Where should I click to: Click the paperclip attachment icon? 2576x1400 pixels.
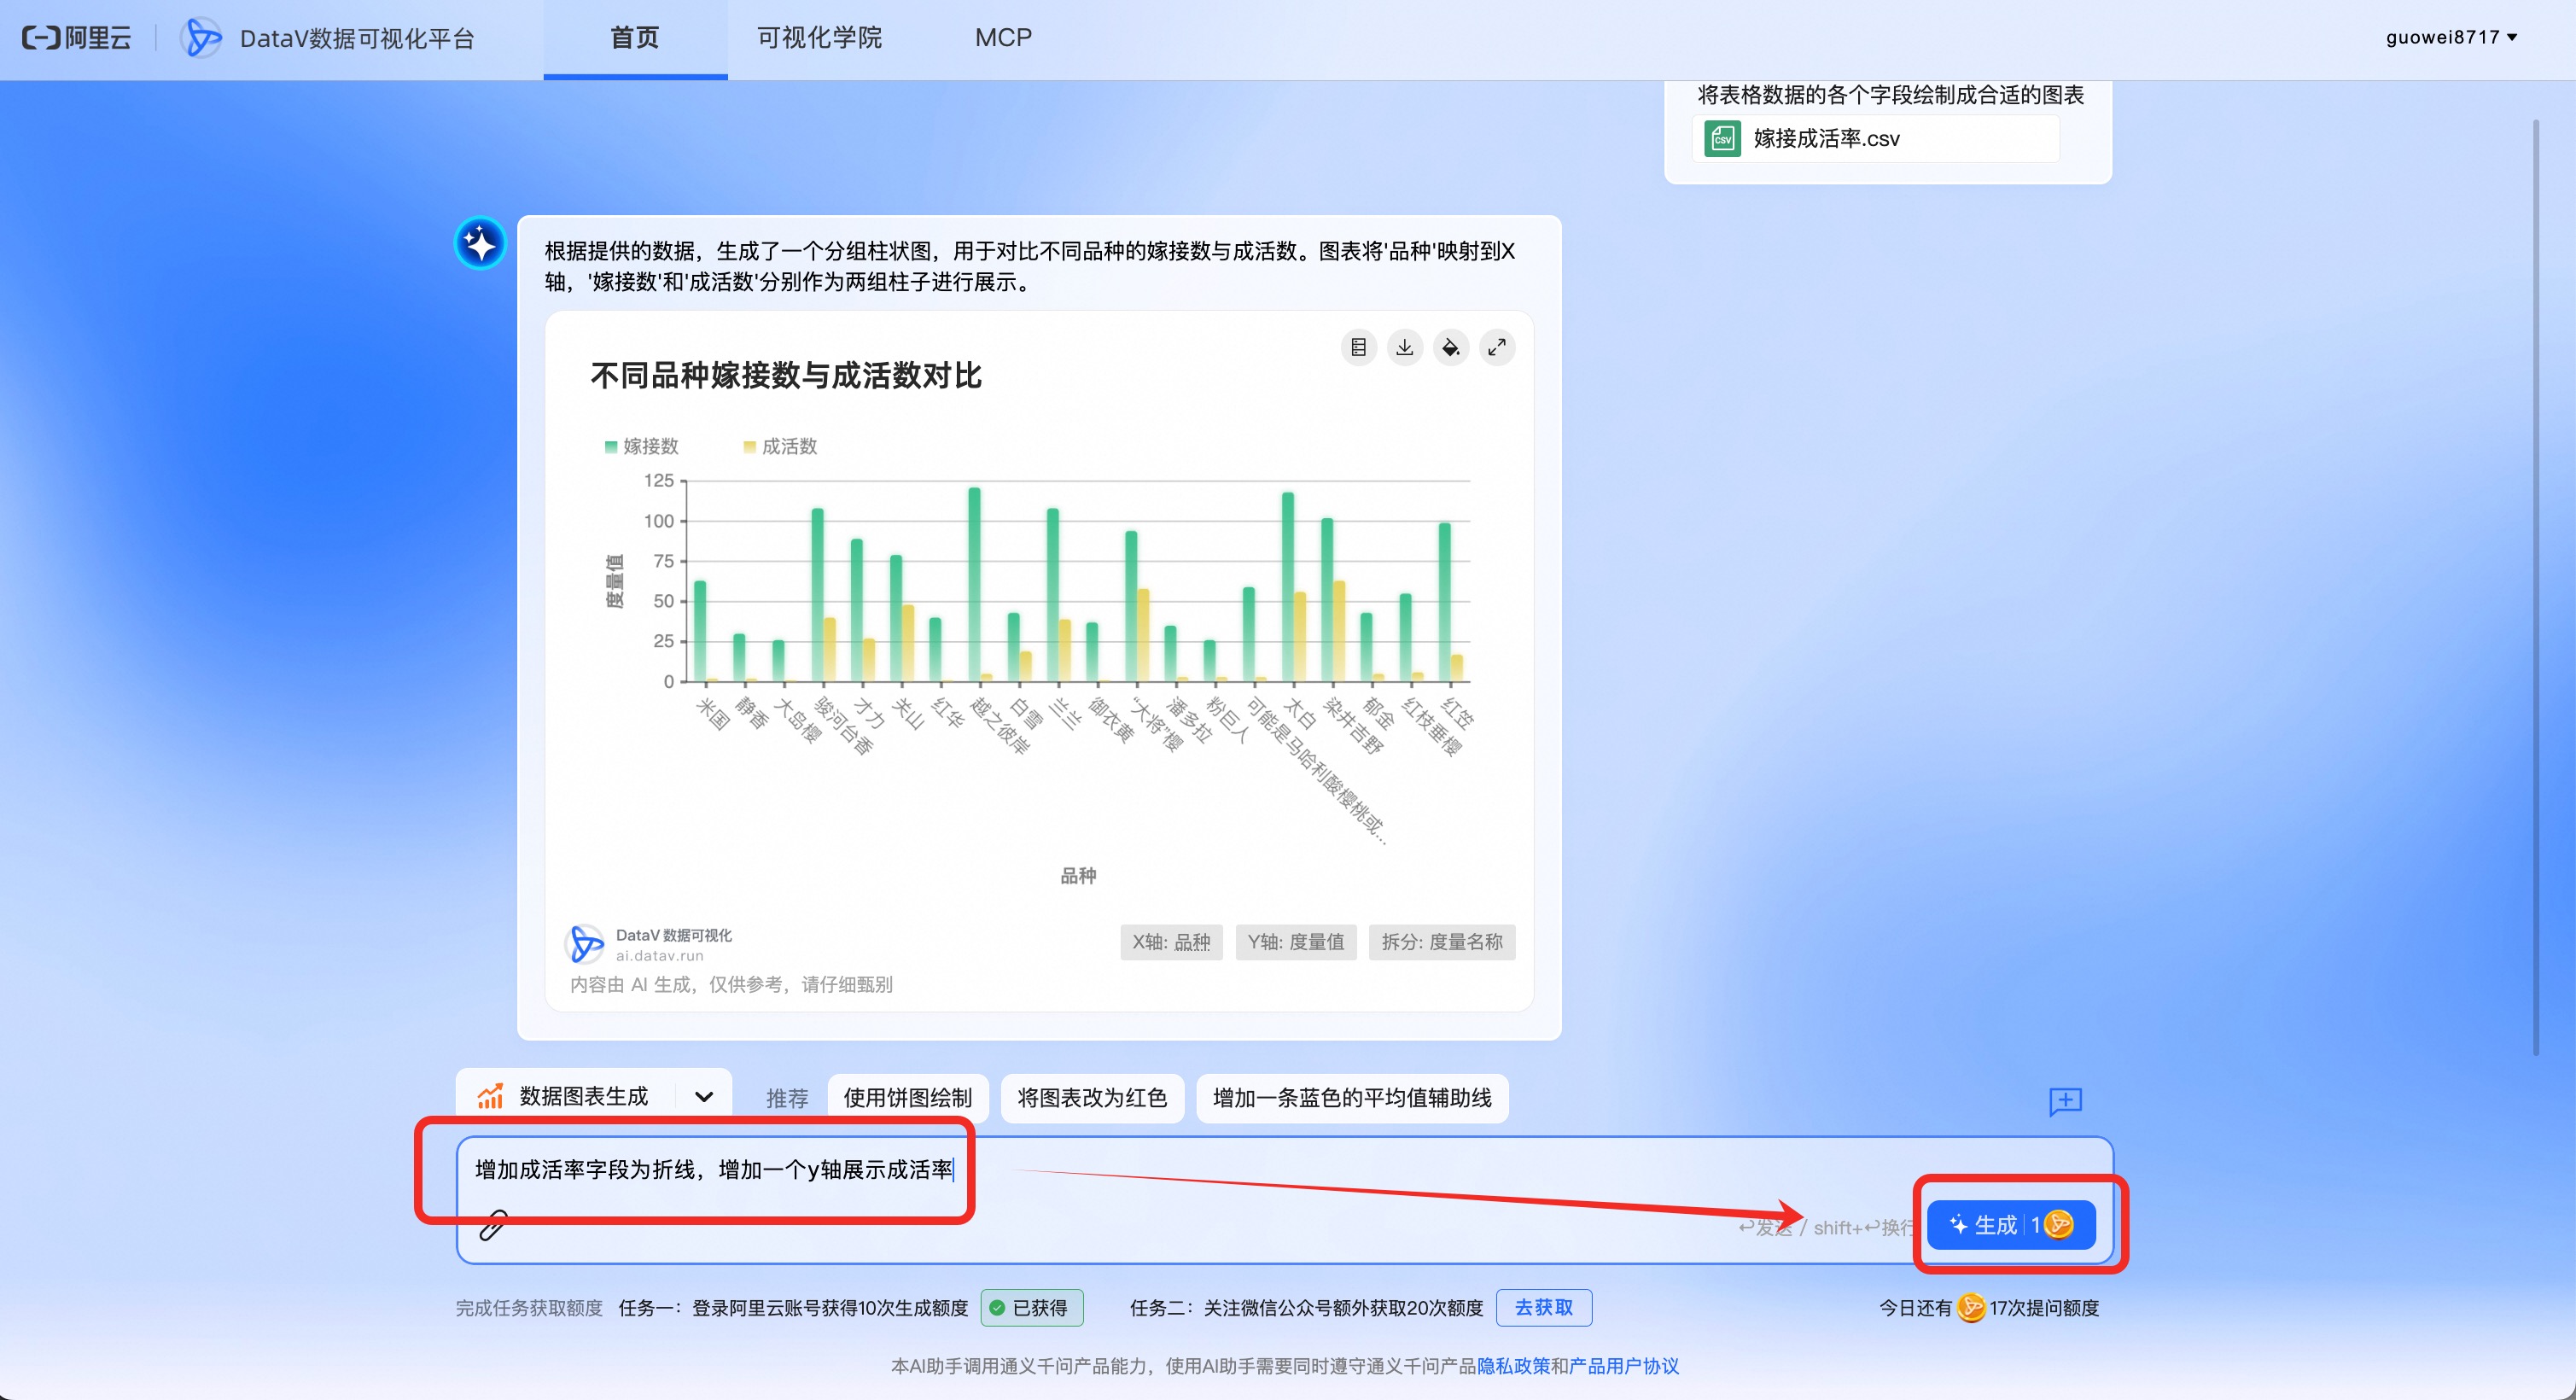[x=493, y=1225]
